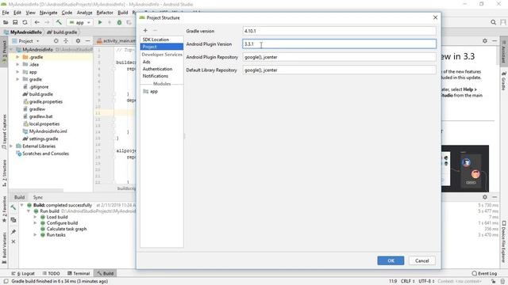Click the Gradle version field
The image size is (508, 285).
[339, 31]
